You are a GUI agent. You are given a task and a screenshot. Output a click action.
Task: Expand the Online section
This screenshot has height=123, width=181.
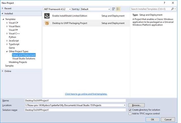[x=3, y=71]
